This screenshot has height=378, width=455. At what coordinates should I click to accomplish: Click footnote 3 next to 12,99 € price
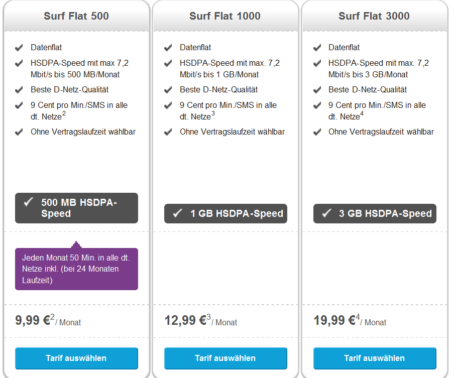[208, 317]
